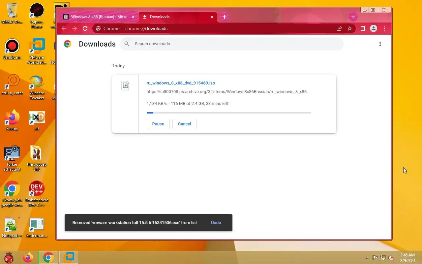Launch Embarcadero Dev-C++ from desktop
Viewport: 422px width, 264px height.
[x=37, y=194]
